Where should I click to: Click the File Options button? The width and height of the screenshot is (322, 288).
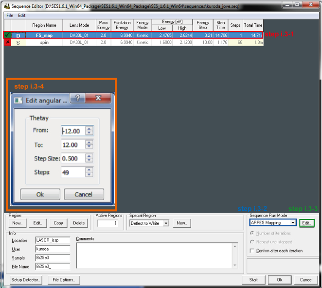(x=64, y=280)
